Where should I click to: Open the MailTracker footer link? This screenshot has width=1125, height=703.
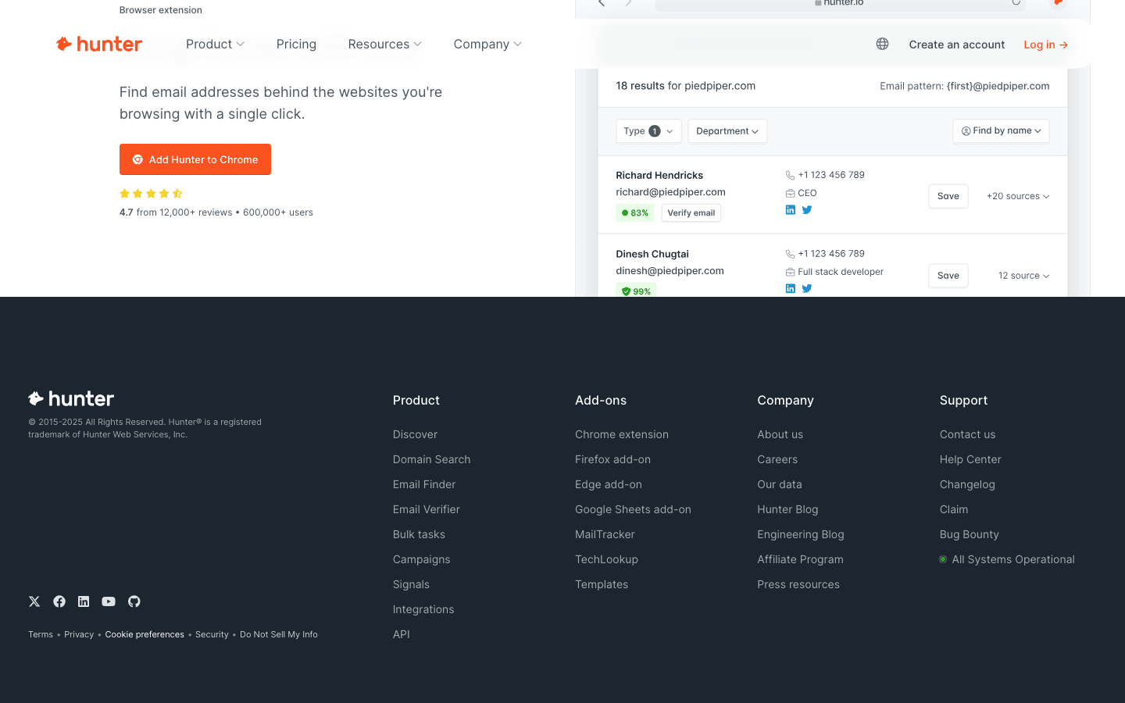[x=605, y=534]
